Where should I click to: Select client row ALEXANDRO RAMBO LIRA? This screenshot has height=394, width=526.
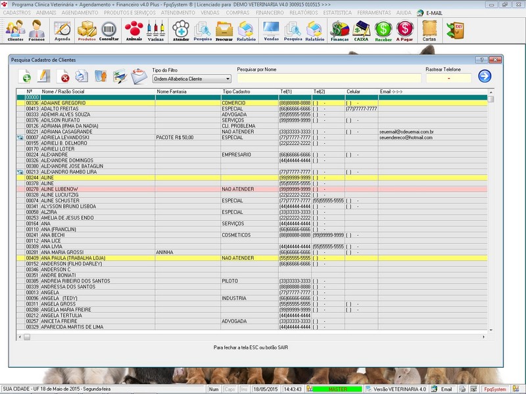pos(252,172)
